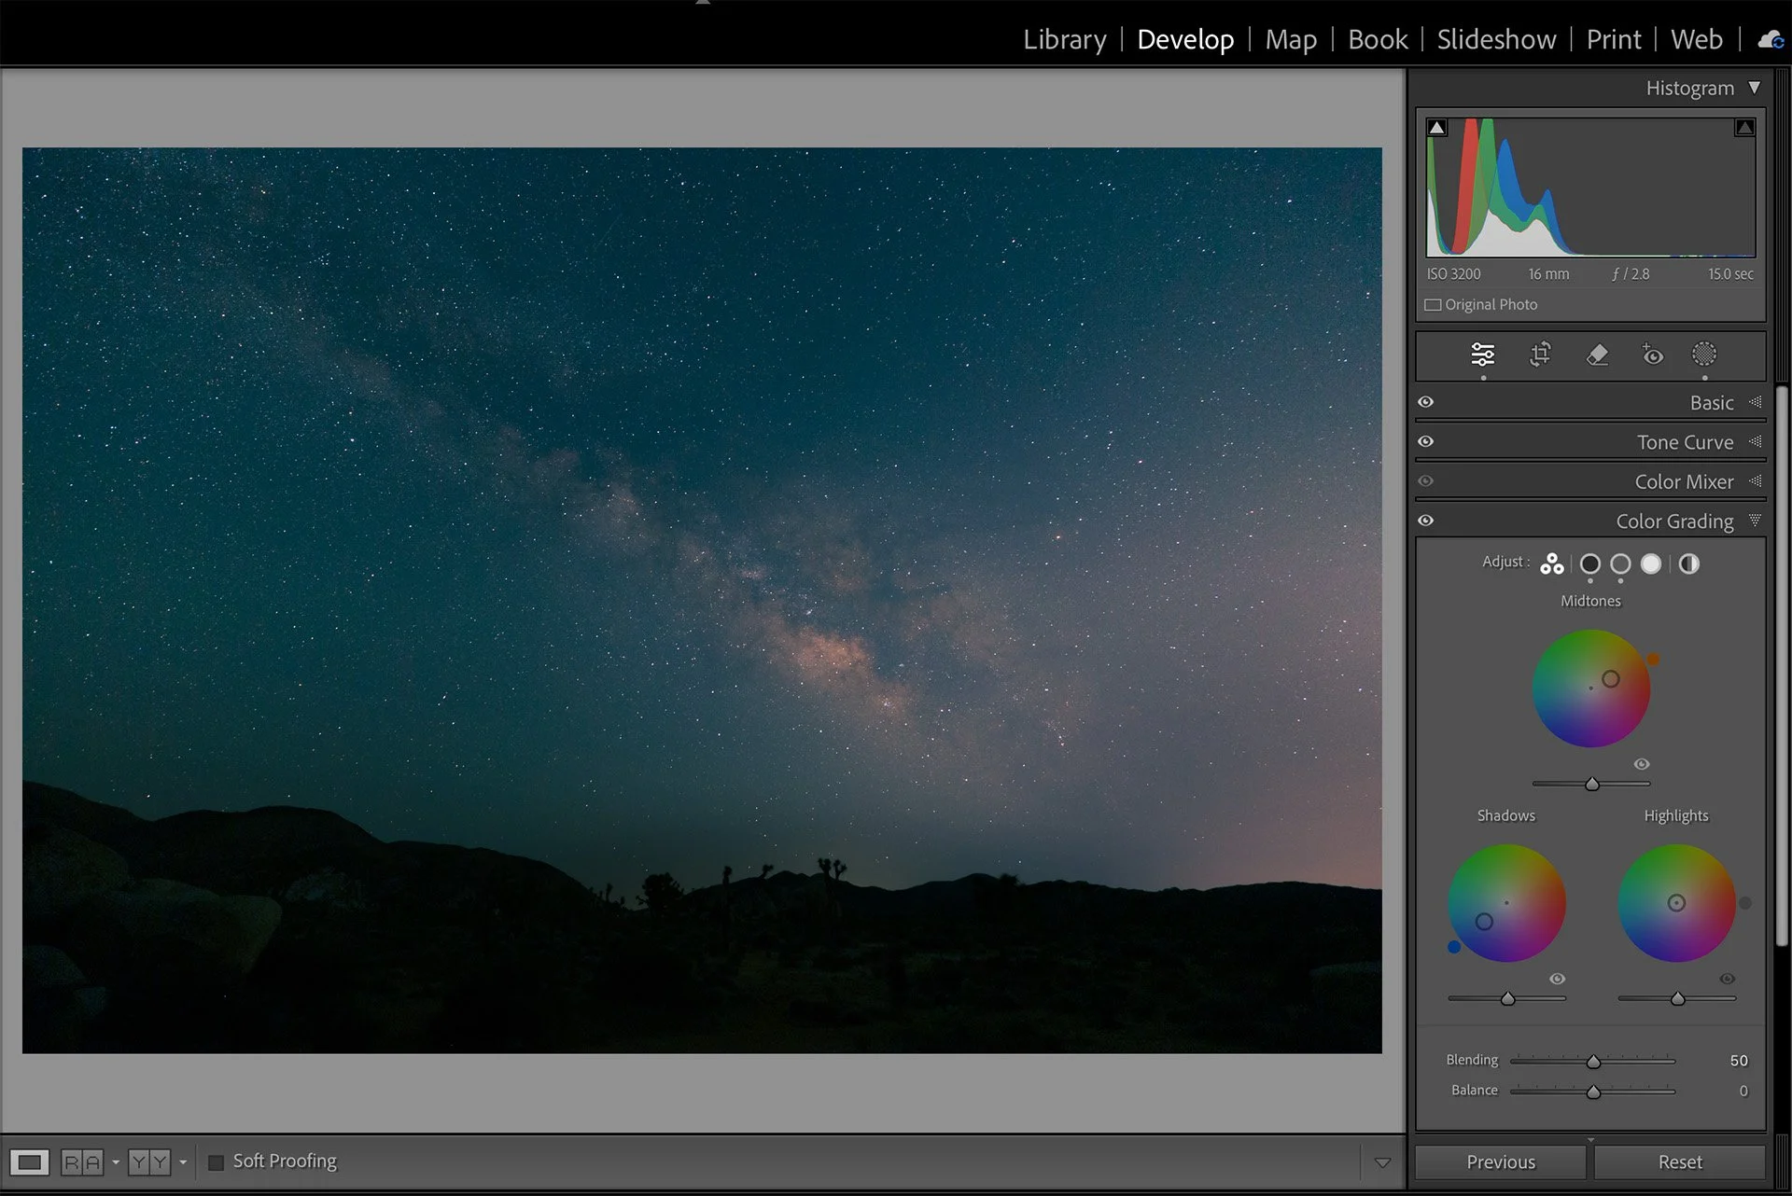Collapse the Histogram panel
1792x1196 pixels.
click(x=1754, y=88)
